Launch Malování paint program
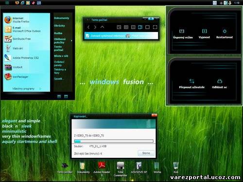Viewport: 243px width, 182px height. click(14, 48)
